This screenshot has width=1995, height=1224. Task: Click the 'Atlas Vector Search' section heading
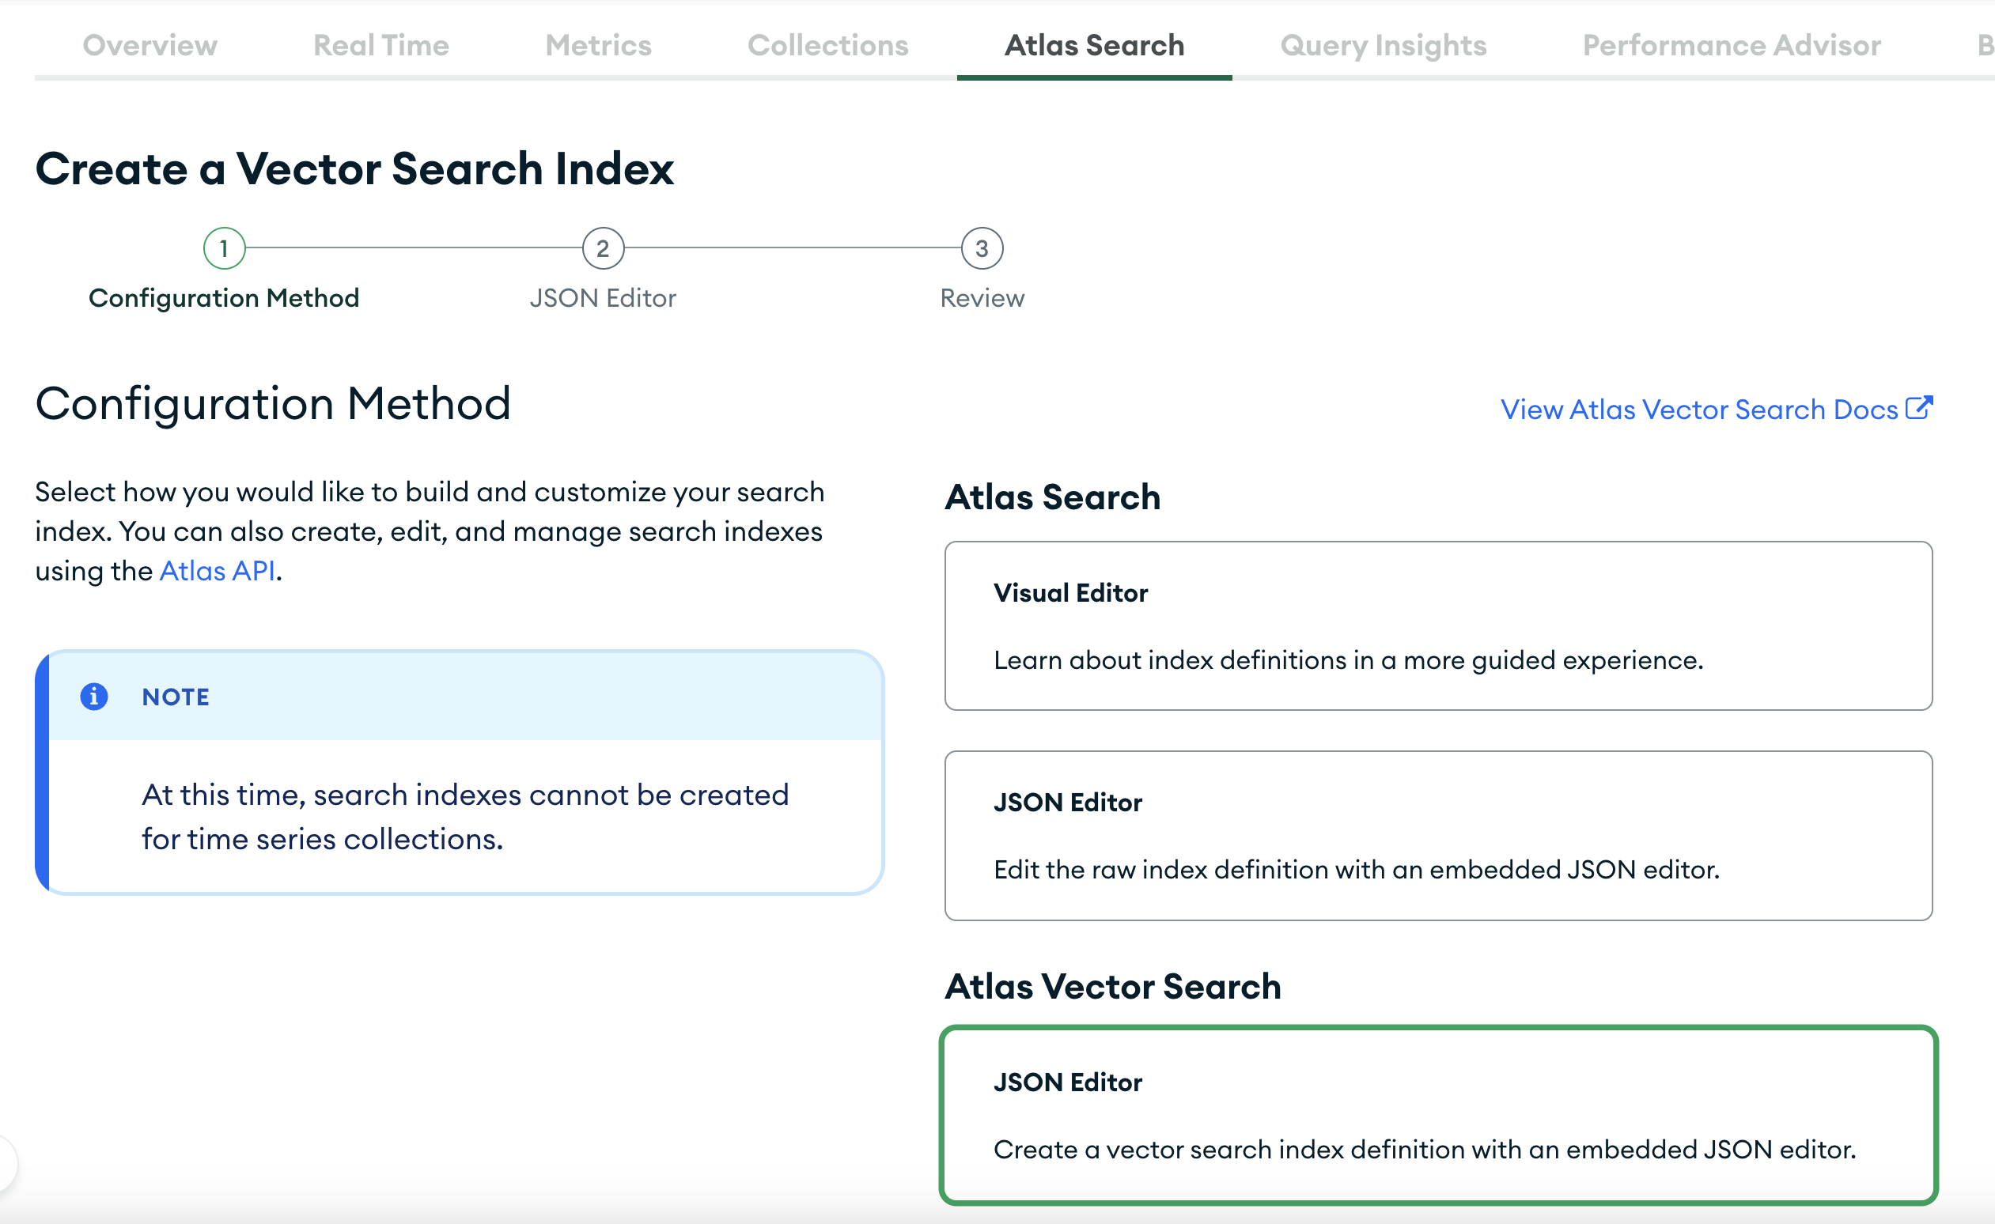coord(1113,987)
